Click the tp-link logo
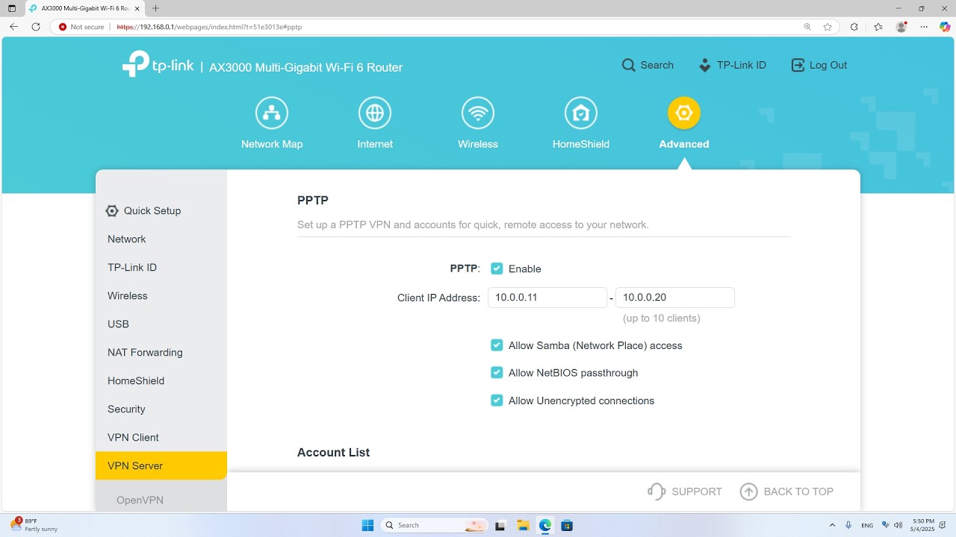Viewport: 956px width, 537px height. tap(158, 64)
